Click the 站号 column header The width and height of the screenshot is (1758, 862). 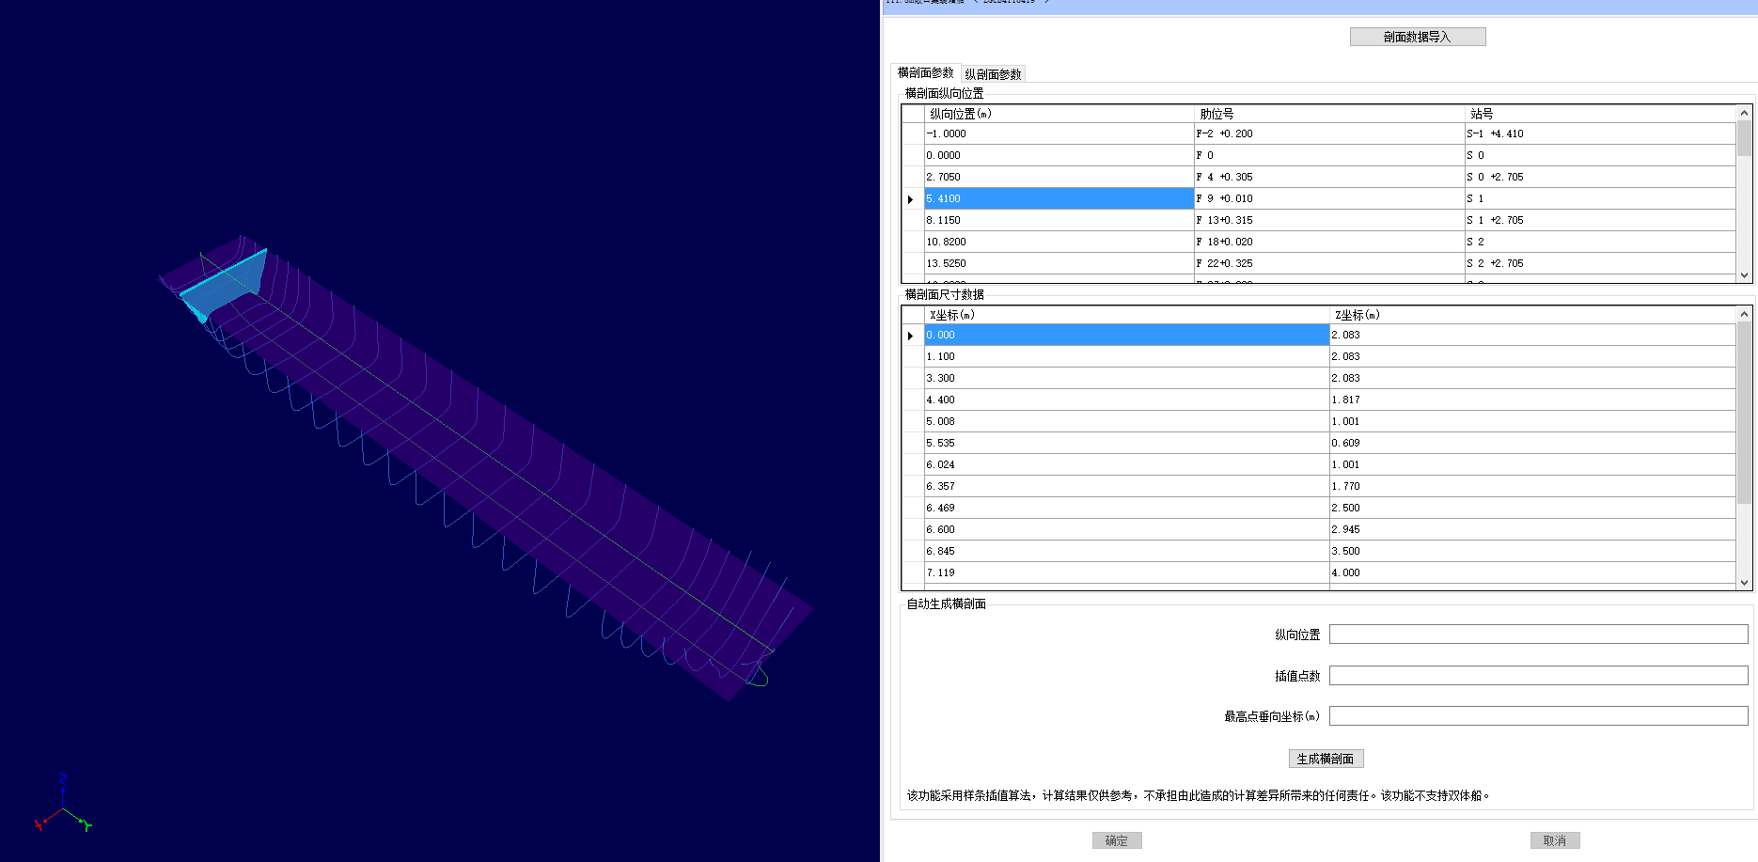pyautogui.click(x=1598, y=114)
